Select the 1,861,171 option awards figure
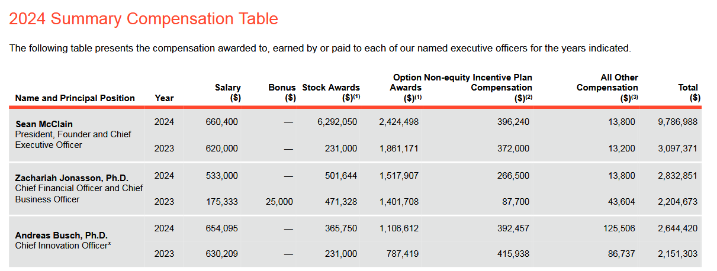Image resolution: width=717 pixels, height=271 pixels. pyautogui.click(x=398, y=149)
